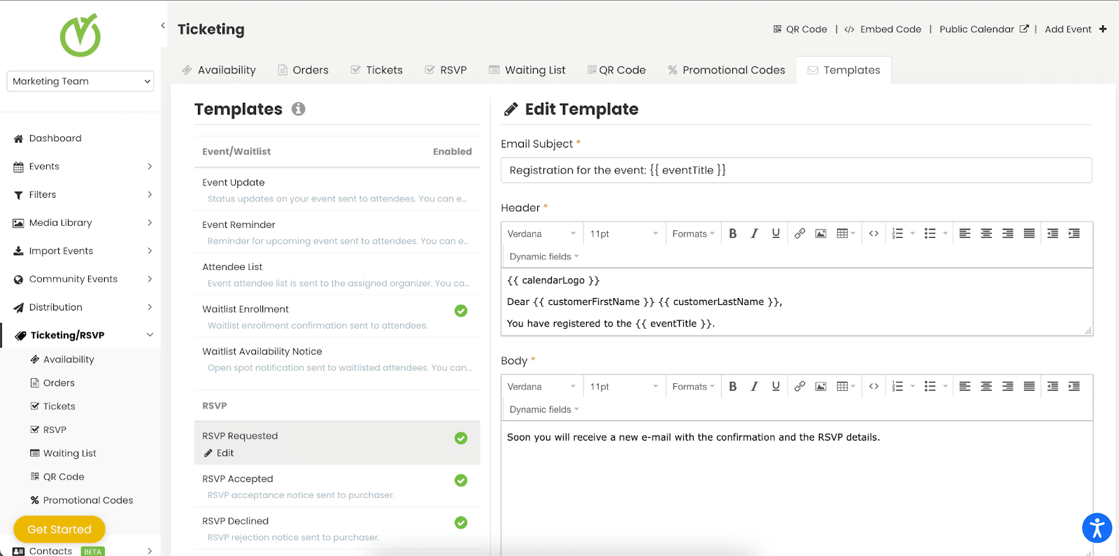Click Bold icon in Header toolbar
This screenshot has width=1119, height=556.
tap(732, 234)
